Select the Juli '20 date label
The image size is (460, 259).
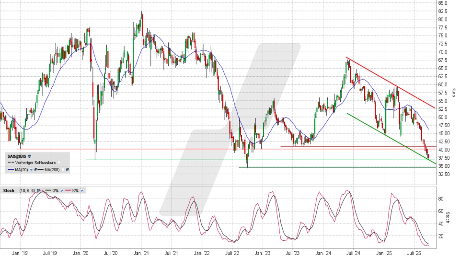point(111,253)
